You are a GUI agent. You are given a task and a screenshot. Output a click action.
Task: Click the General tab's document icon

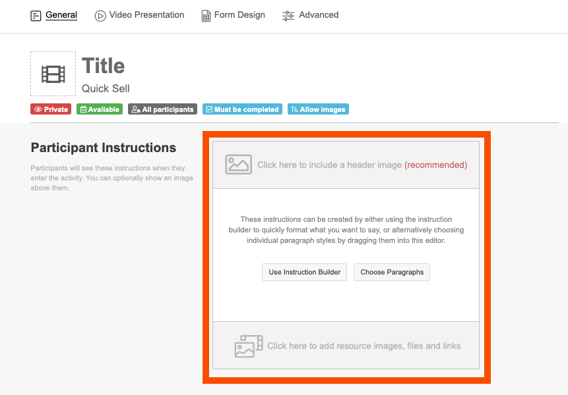36,16
